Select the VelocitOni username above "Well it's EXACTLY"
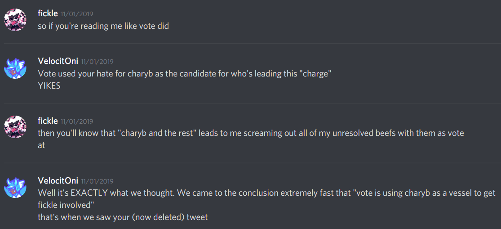The width and height of the screenshot is (501, 229). (58, 181)
